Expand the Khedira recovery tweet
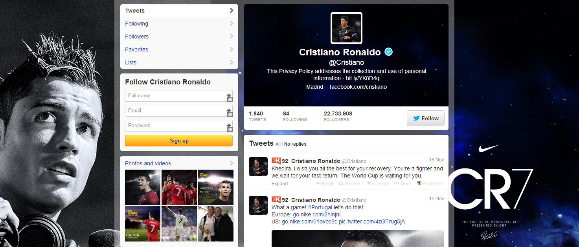 click(x=279, y=184)
